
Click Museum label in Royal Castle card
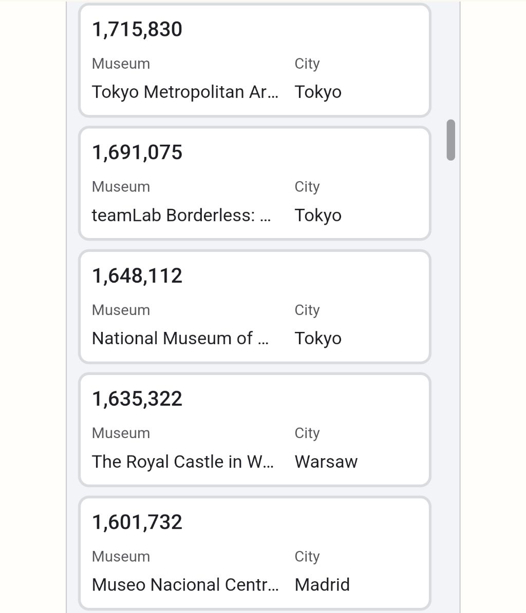click(x=121, y=433)
